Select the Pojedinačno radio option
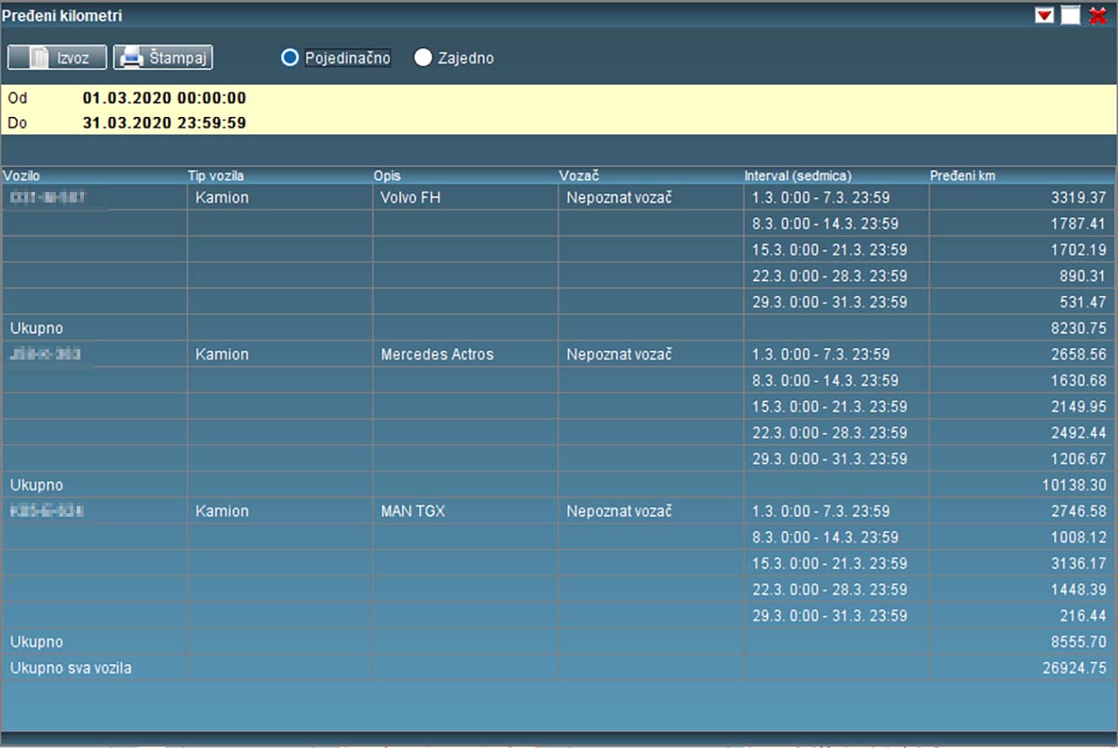The width and height of the screenshot is (1118, 748). pos(290,58)
